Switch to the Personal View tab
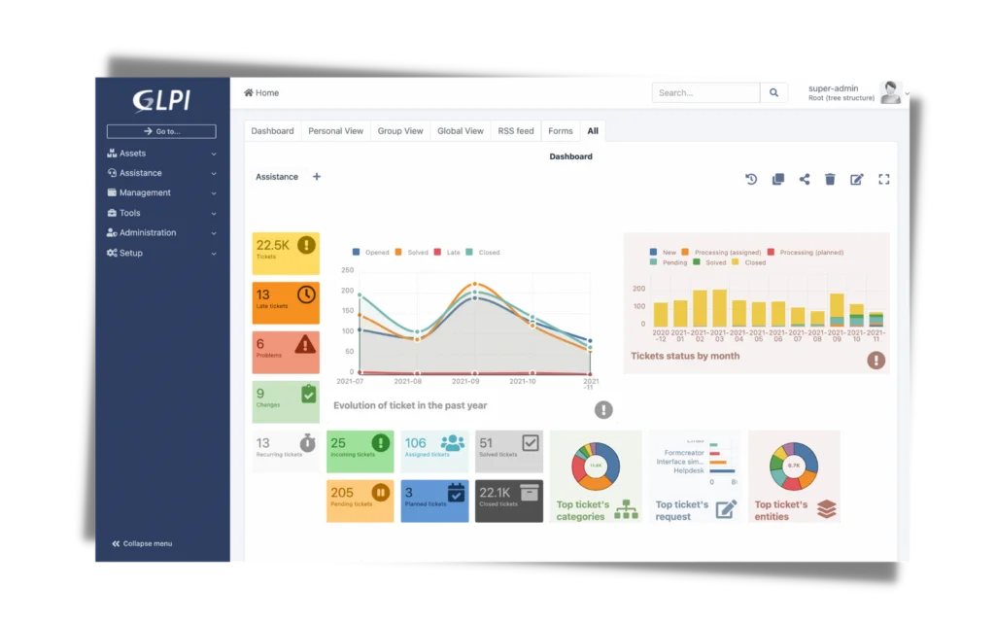The height and width of the screenshot is (622, 995). [x=335, y=131]
